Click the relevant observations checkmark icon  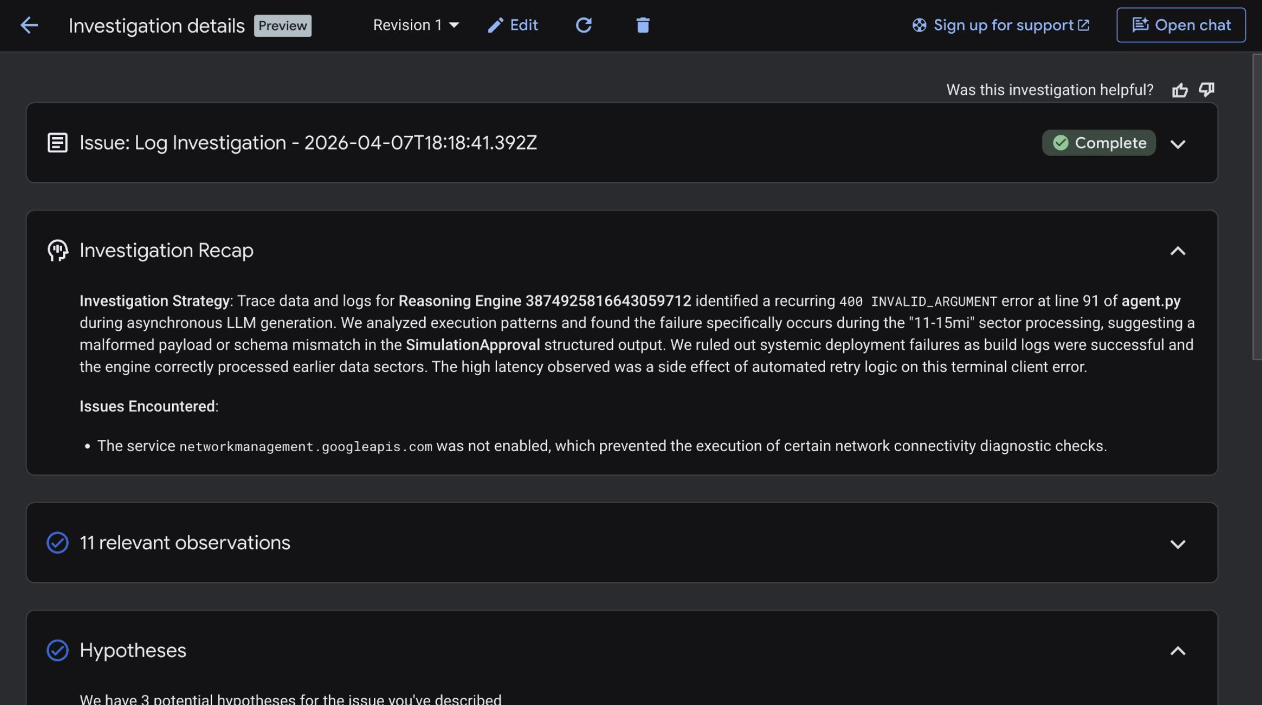pyautogui.click(x=58, y=543)
